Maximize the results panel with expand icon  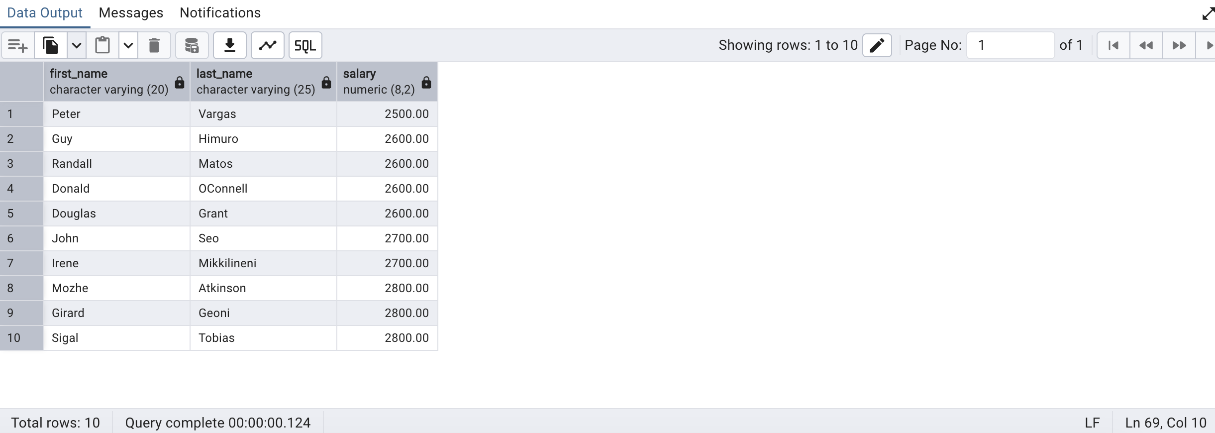point(1208,13)
